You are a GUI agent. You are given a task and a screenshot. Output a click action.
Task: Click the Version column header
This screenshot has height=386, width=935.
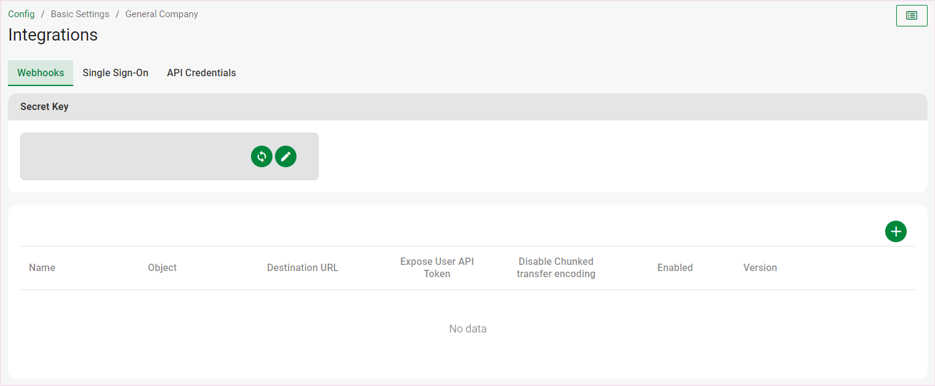click(760, 268)
